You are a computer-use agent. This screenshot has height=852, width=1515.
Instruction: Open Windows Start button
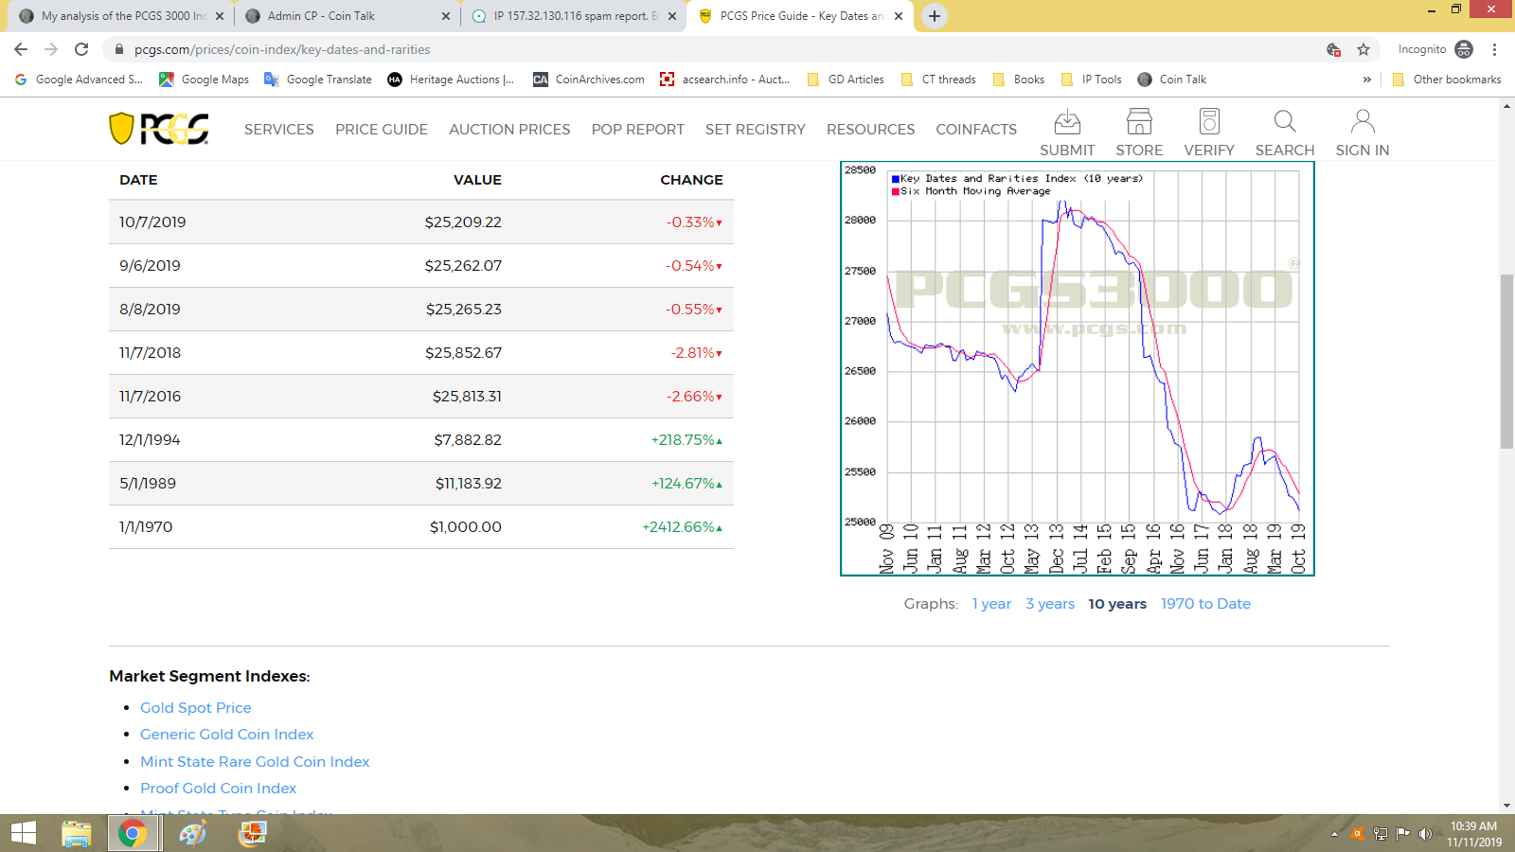(23, 833)
